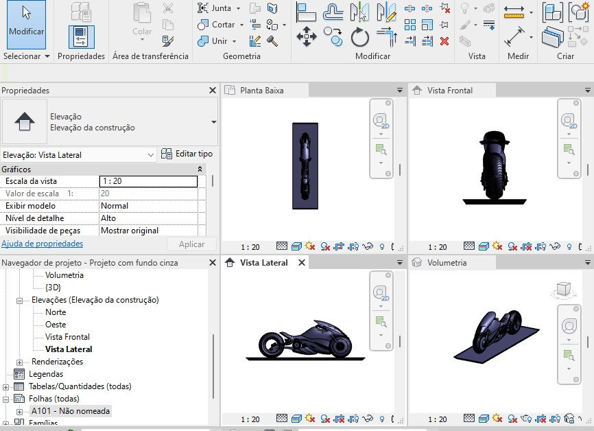Pin selected elements with Pin tool

pyautogui.click(x=444, y=25)
